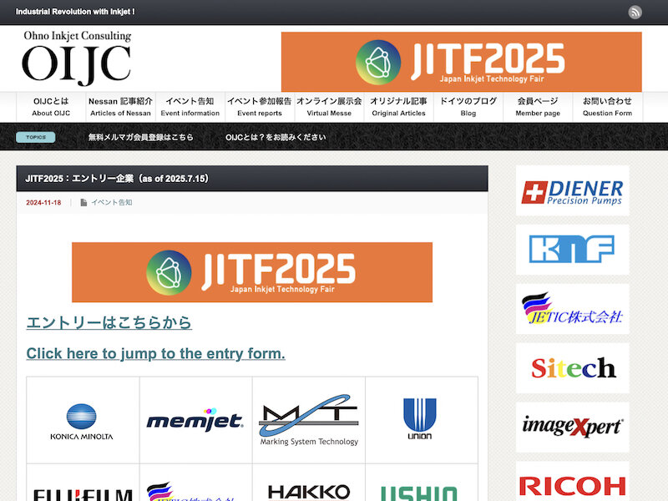Image resolution: width=668 pixels, height=501 pixels.
Task: Click the OIJC site logo
Action: click(77, 58)
